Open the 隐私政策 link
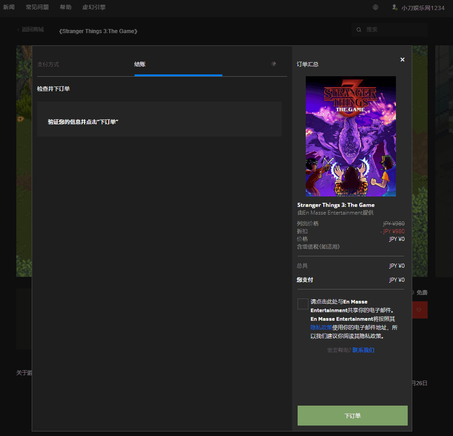 click(321, 328)
